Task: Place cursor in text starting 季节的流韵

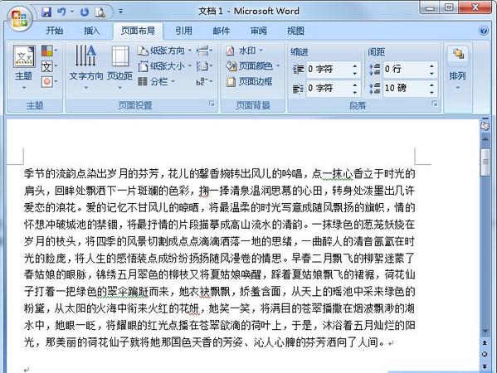Action: point(50,174)
